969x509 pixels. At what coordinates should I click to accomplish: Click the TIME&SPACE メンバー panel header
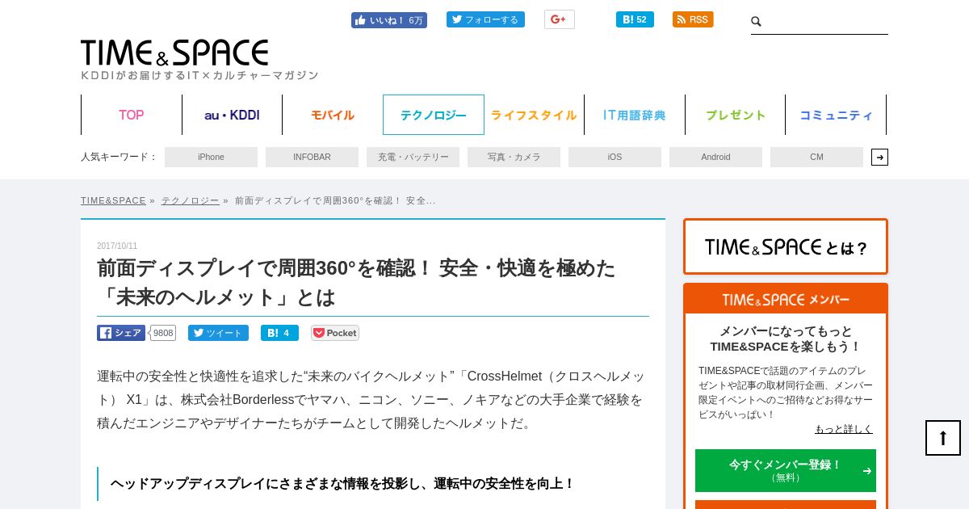click(786, 299)
